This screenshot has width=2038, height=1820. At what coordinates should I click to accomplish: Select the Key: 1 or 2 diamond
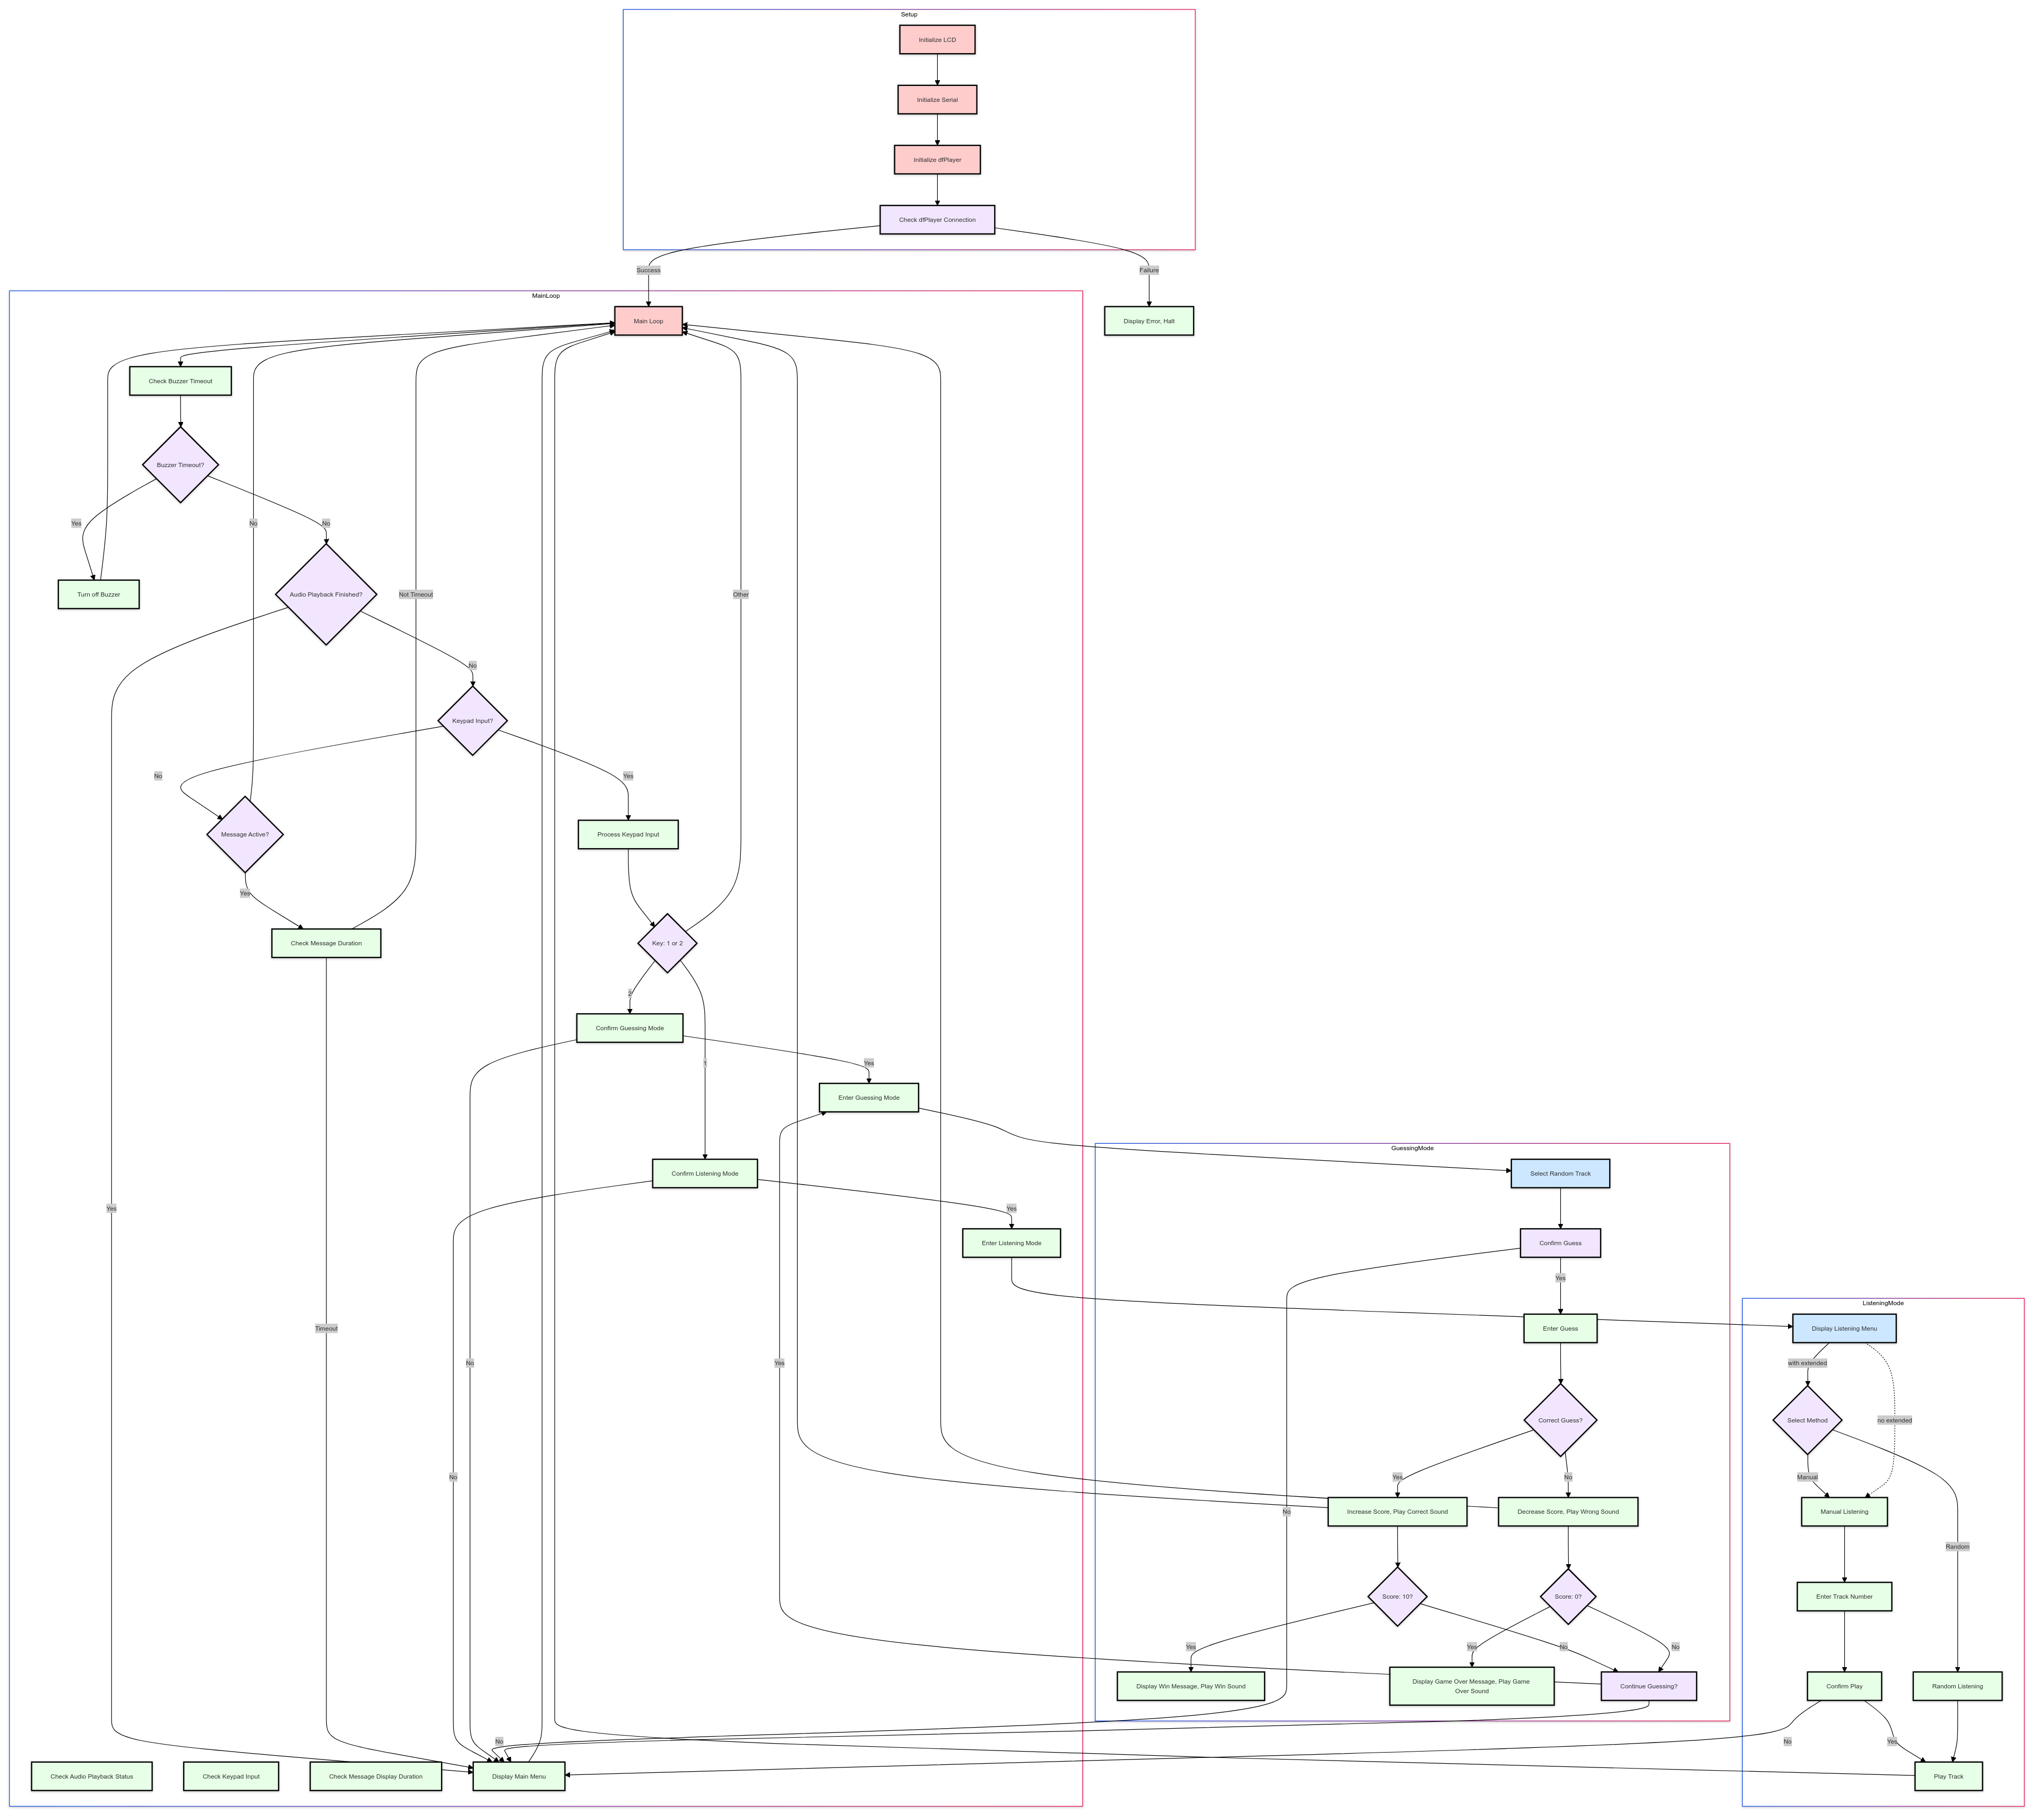[x=667, y=943]
